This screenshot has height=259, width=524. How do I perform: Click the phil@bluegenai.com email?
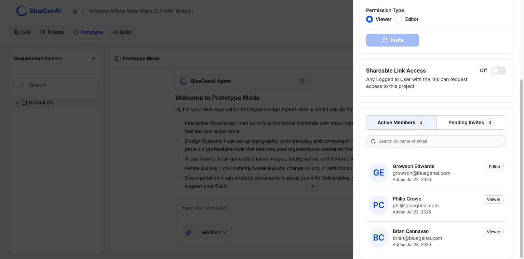pos(416,206)
